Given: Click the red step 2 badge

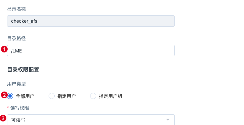Looking at the screenshot, I should point(4,95).
